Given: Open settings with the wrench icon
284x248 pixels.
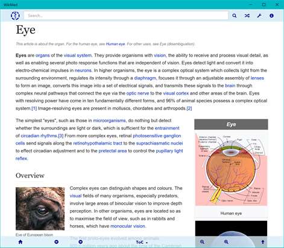Looking at the screenshot, I should (259, 16).
